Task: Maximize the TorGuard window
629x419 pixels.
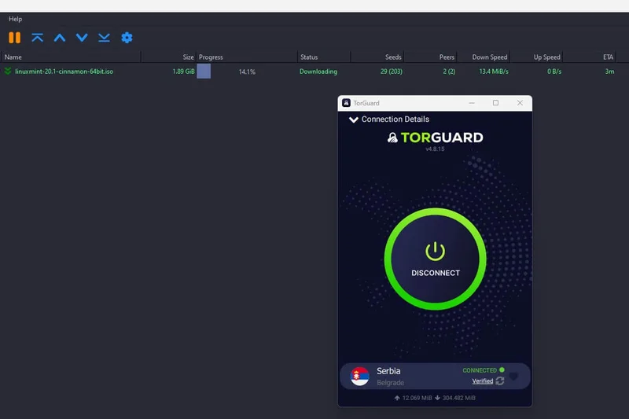Action: click(496, 103)
